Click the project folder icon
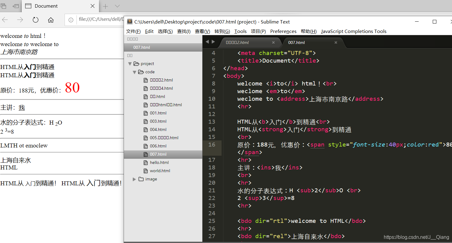The width and height of the screenshot is (452, 243). pyautogui.click(x=136, y=63)
